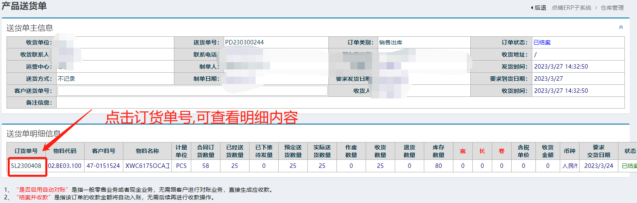Open order number SL2300408 details
637x203 pixels.
click(x=26, y=166)
